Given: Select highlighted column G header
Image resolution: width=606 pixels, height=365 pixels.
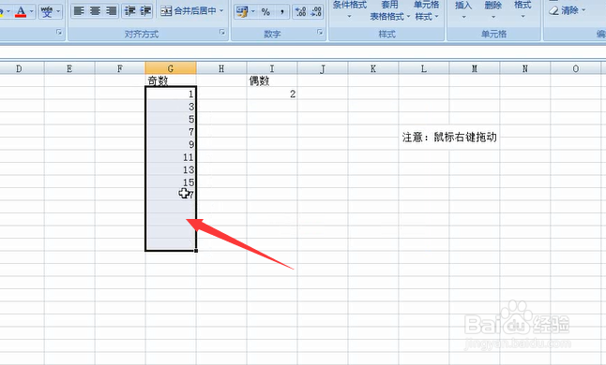Looking at the screenshot, I should pos(171,68).
